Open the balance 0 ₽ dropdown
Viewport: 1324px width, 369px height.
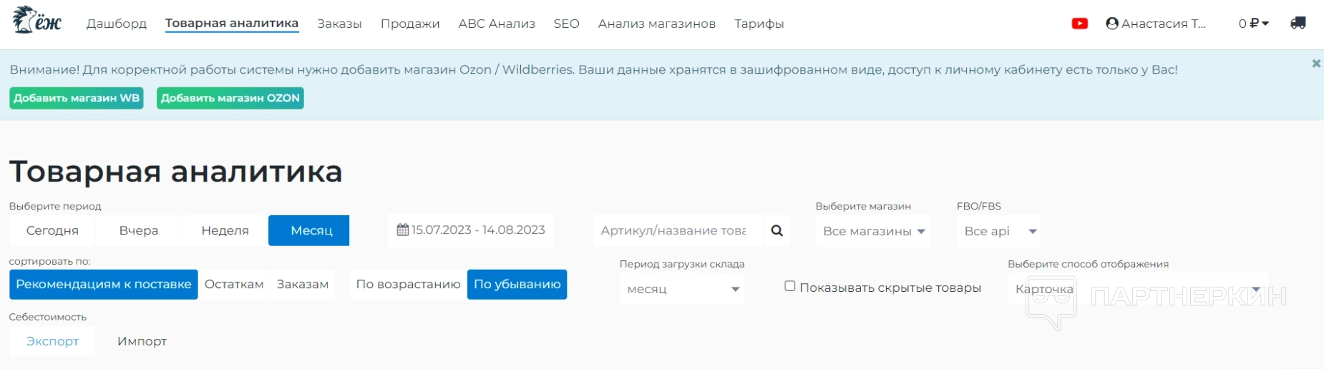tap(1253, 24)
